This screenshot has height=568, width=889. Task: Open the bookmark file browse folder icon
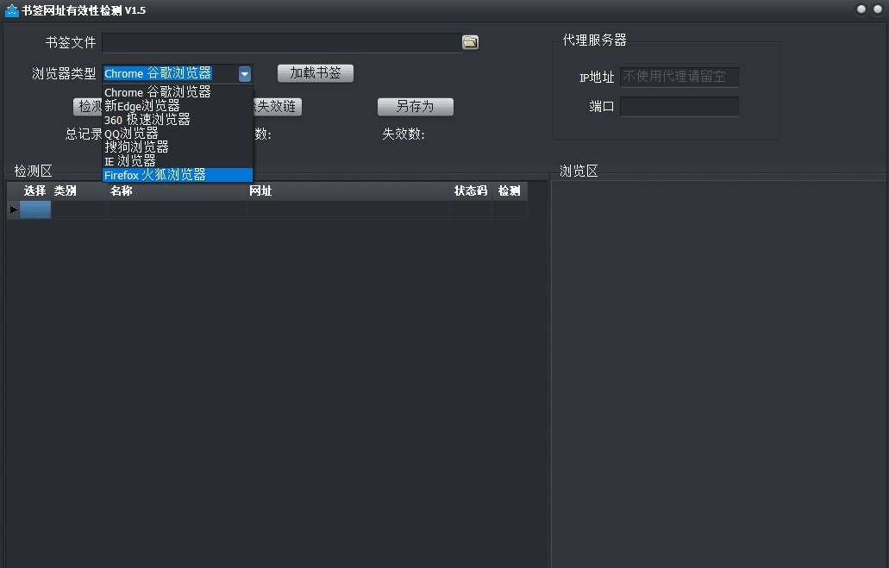[470, 42]
